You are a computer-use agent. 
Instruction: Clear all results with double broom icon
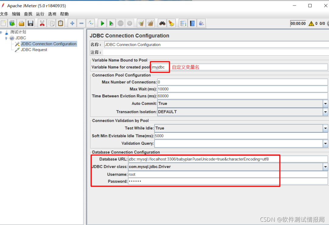[150, 23]
